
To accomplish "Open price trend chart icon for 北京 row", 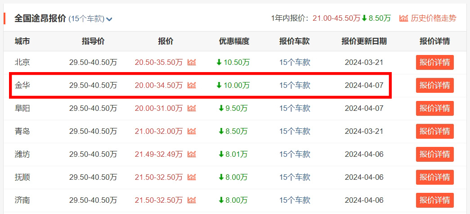I will tap(192, 63).
